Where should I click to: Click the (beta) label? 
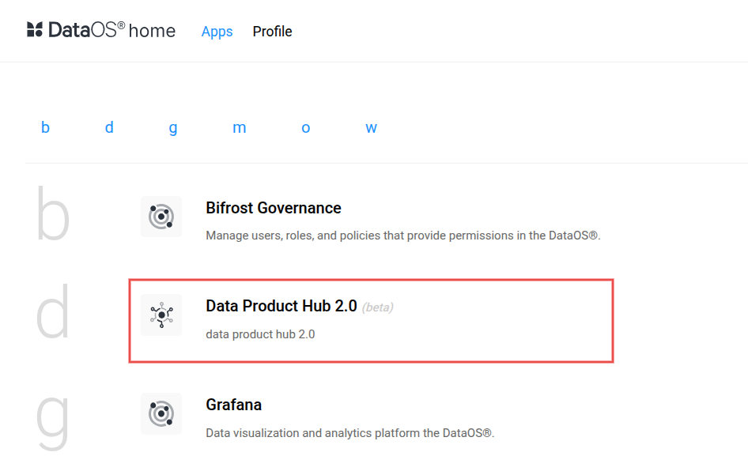tap(378, 307)
